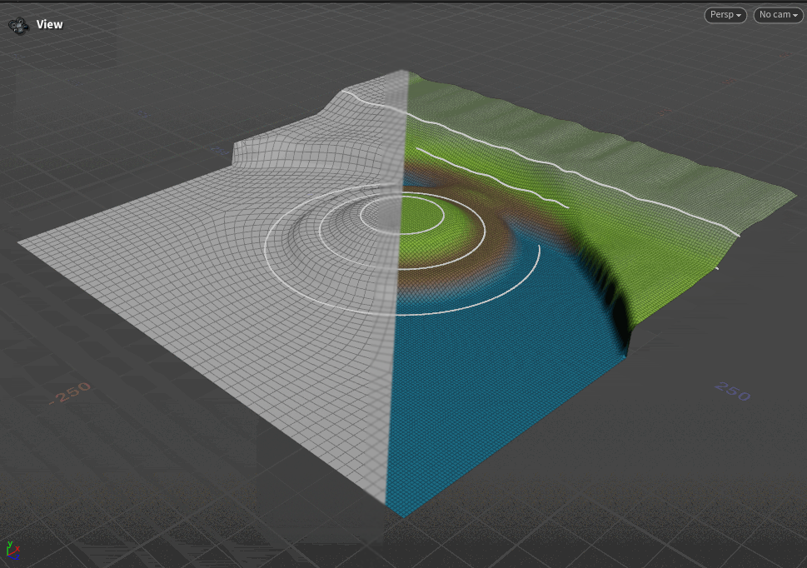Open the No cam camera dropdown
This screenshot has width=807, height=568.
coord(778,15)
